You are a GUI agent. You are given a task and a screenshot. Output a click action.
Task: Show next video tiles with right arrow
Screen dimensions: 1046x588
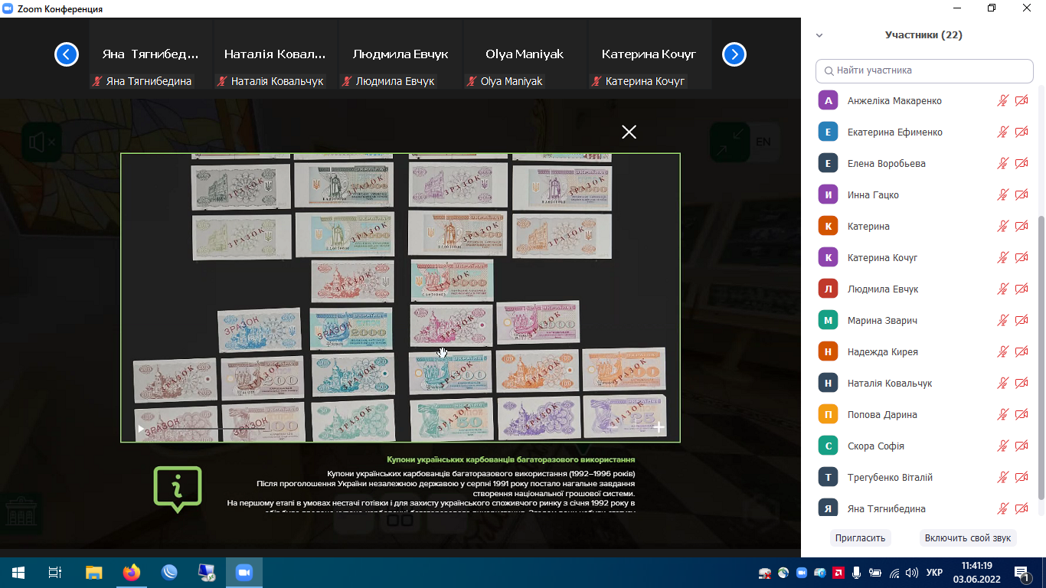[734, 54]
